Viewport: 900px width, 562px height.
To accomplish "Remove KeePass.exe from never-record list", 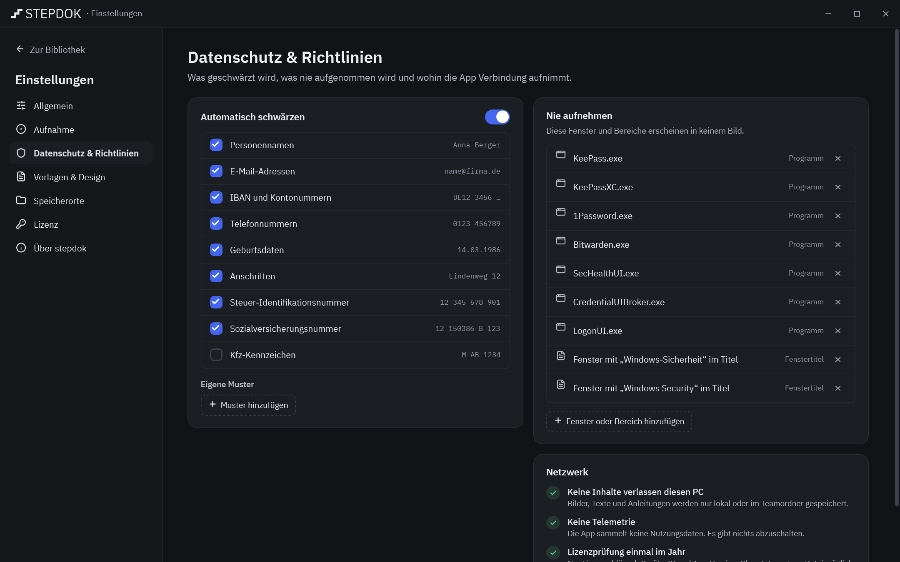I will [838, 159].
